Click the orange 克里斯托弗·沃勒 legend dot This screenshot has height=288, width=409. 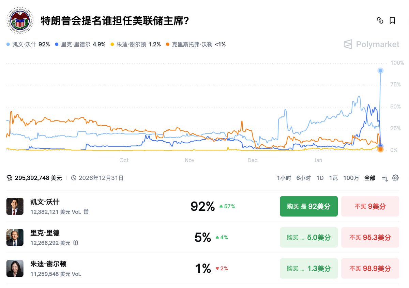click(167, 44)
